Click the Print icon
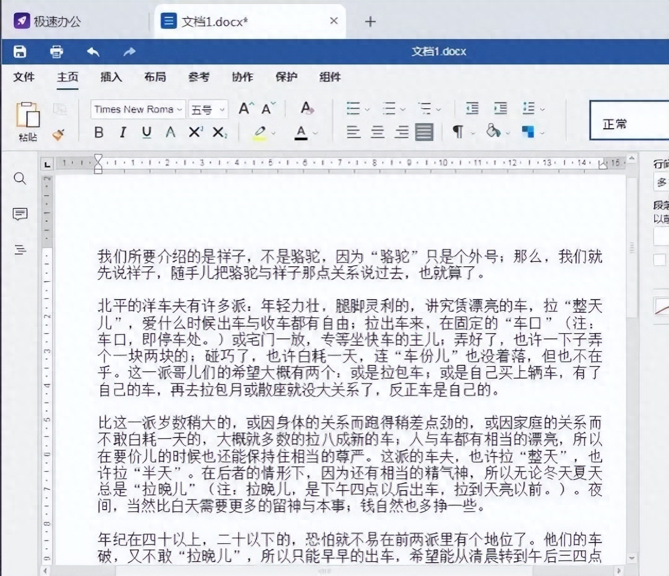Image resolution: width=669 pixels, height=576 pixels. click(x=56, y=51)
